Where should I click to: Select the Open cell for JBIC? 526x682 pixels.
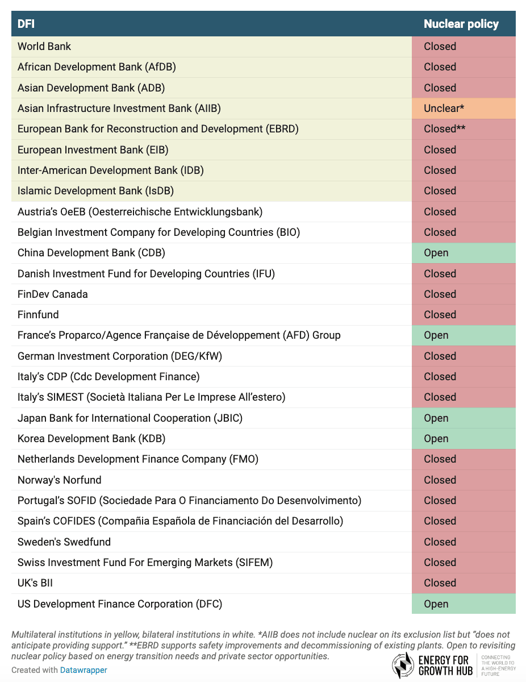[436, 418]
